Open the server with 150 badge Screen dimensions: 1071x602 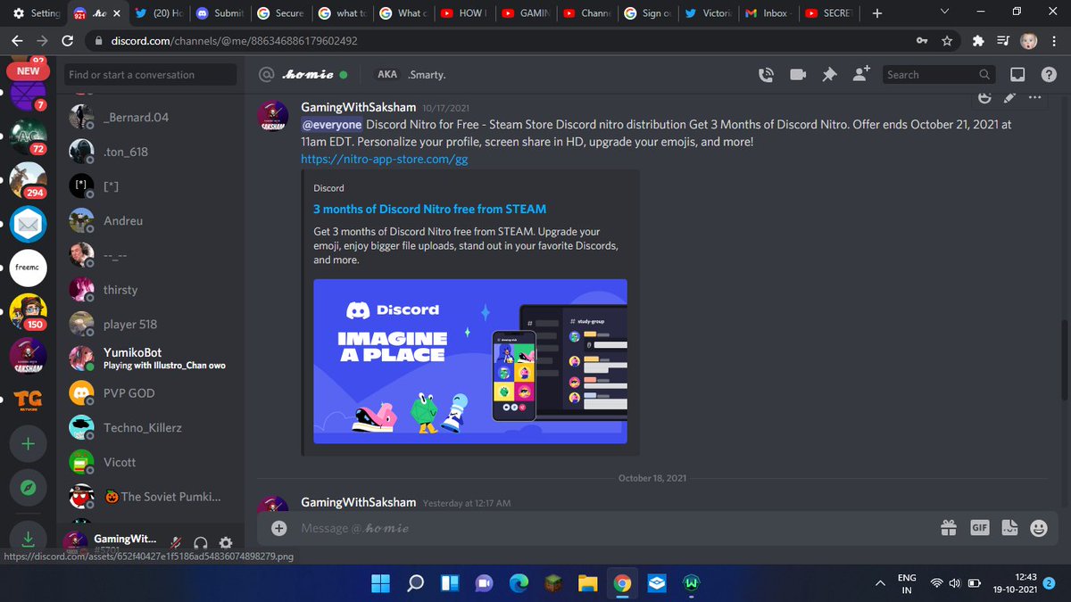[28, 311]
